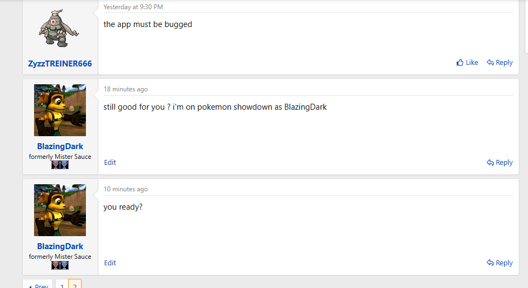Image resolution: width=528 pixels, height=288 pixels.
Task: Jump to page 1 of the thread
Action: 62,284
